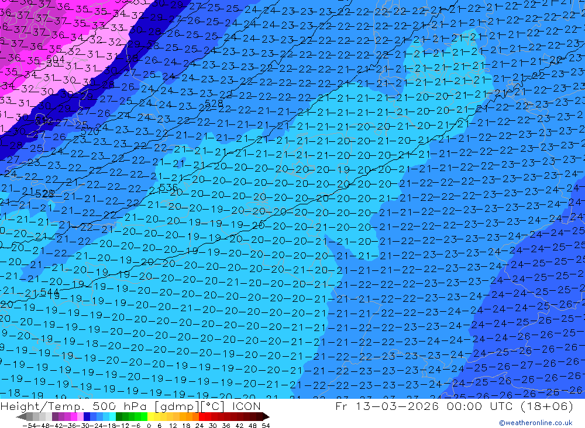Click the 'Height/Temp. 500 hPa' map title
This screenshot has height=428, width=585.
coord(74,406)
